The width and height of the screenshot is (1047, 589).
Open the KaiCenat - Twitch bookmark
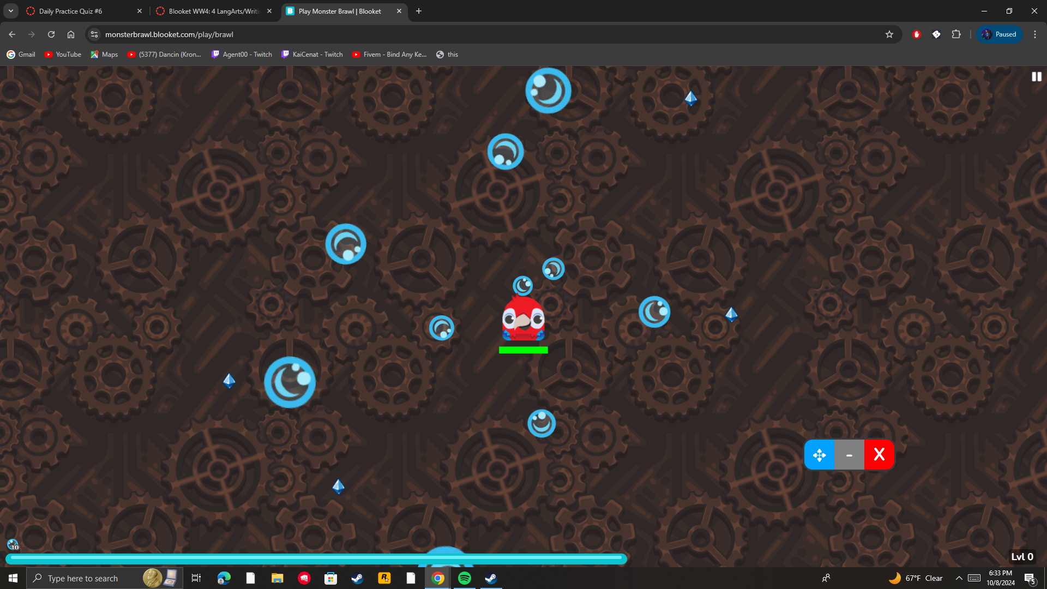pyautogui.click(x=312, y=55)
